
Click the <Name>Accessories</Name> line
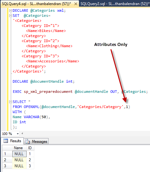[x=53, y=61]
